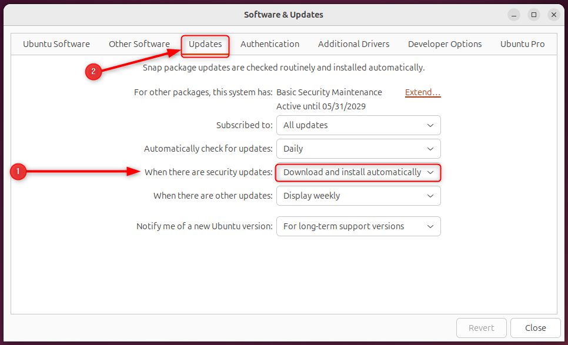Click the window close icon
The width and height of the screenshot is (568, 345).
(554, 15)
